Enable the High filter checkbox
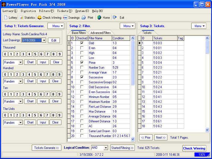This screenshot has width=212, height=159. (x=82, y=53)
